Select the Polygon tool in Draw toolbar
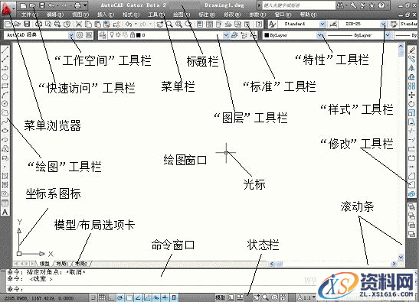Image resolution: width=419 pixels, height=302 pixels. click(5, 76)
